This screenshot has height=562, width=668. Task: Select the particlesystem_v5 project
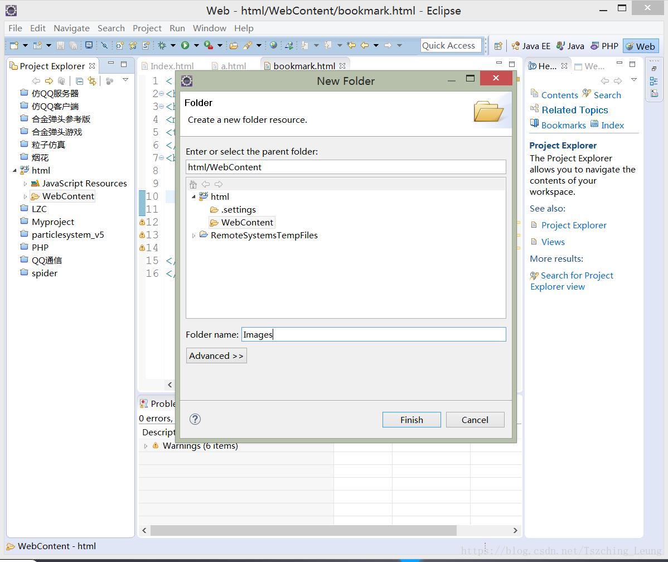pos(62,235)
